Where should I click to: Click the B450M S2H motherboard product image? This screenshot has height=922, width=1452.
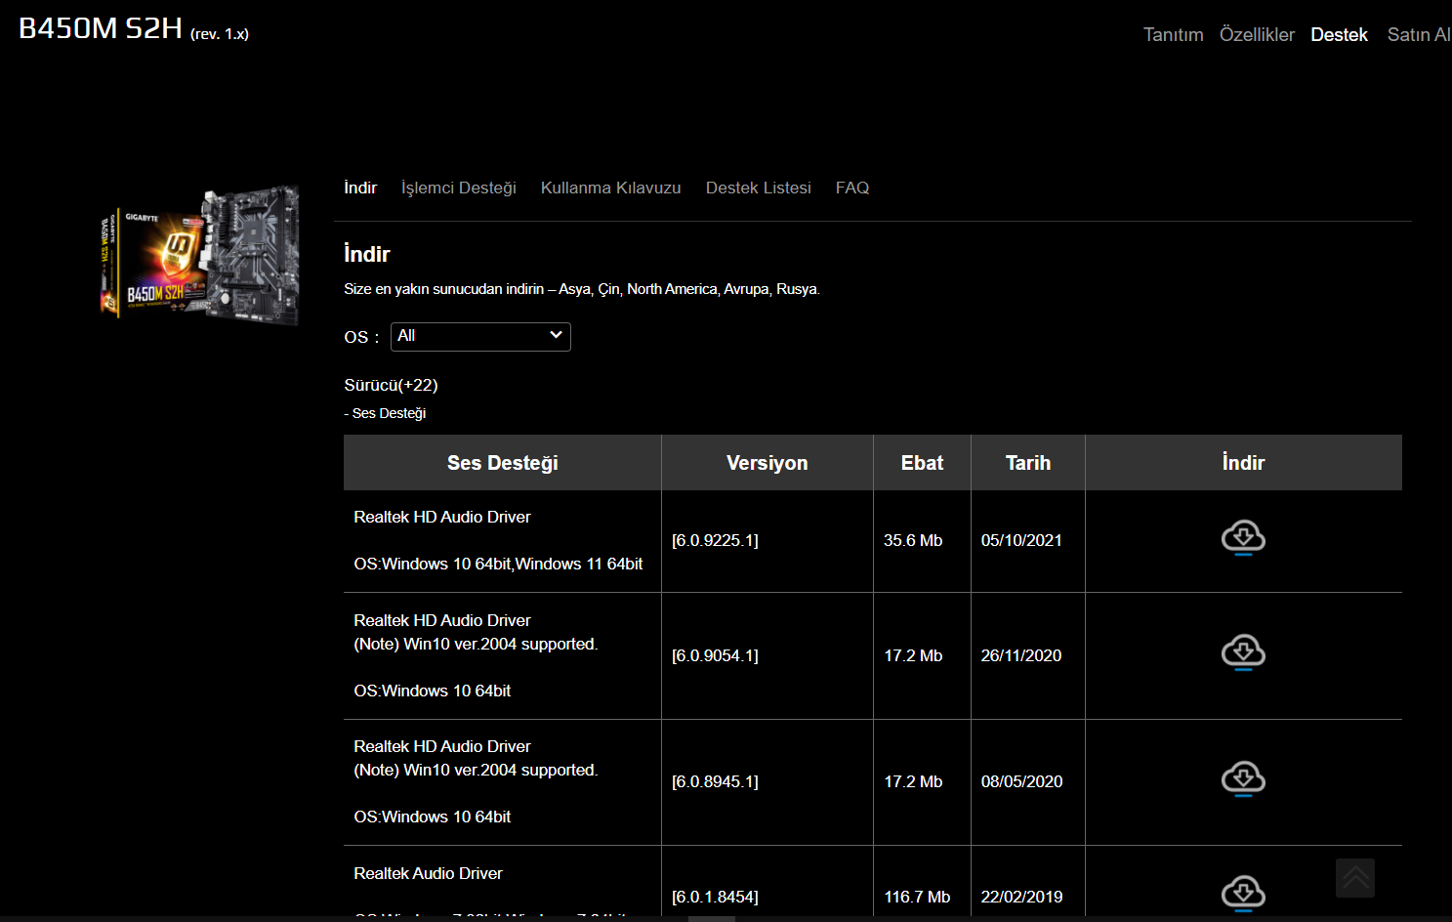click(x=199, y=254)
